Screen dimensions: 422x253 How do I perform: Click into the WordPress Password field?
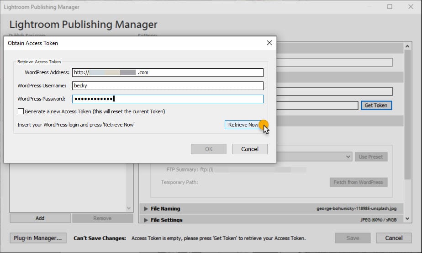pyautogui.click(x=168, y=99)
